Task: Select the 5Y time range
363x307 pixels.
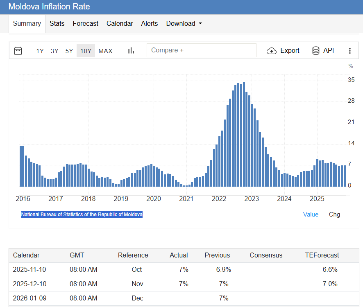Action: pos(69,51)
